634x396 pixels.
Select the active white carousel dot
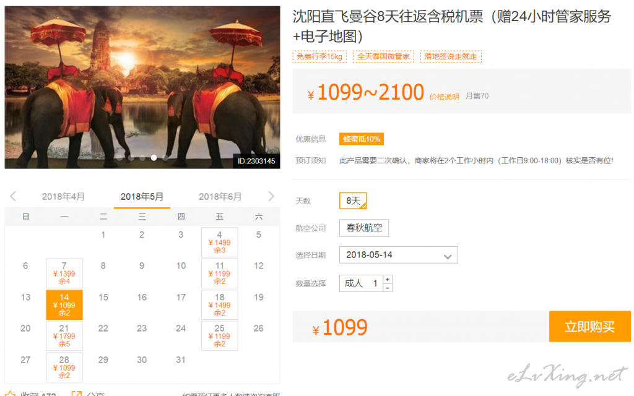[154, 158]
